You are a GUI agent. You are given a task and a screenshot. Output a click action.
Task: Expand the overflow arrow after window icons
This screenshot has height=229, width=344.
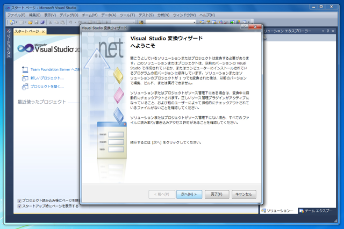pyautogui.click(x=248, y=22)
